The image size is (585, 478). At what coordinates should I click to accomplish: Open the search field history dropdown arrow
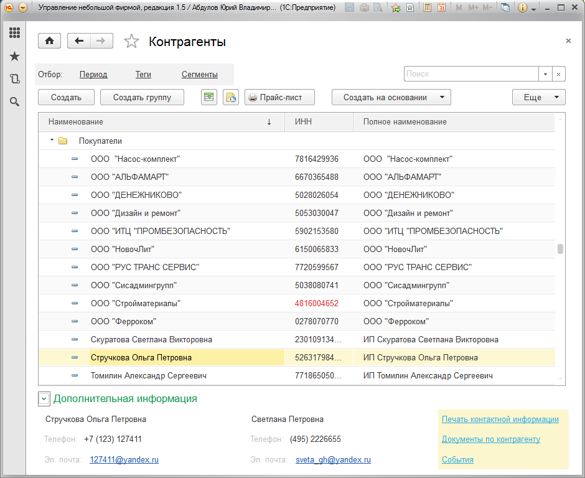click(x=545, y=74)
